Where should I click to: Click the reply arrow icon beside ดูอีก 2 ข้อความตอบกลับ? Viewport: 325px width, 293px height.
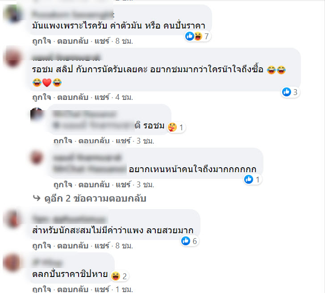coord(37,198)
